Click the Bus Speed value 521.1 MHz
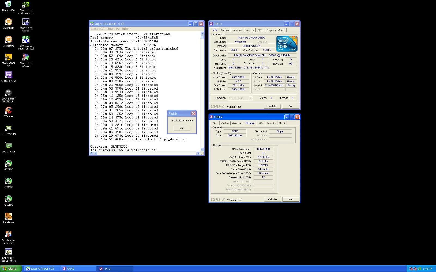Viewport: 436px width, 272px height. (238, 85)
